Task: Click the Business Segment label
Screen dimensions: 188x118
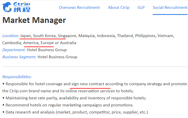Action: click(x=19, y=57)
